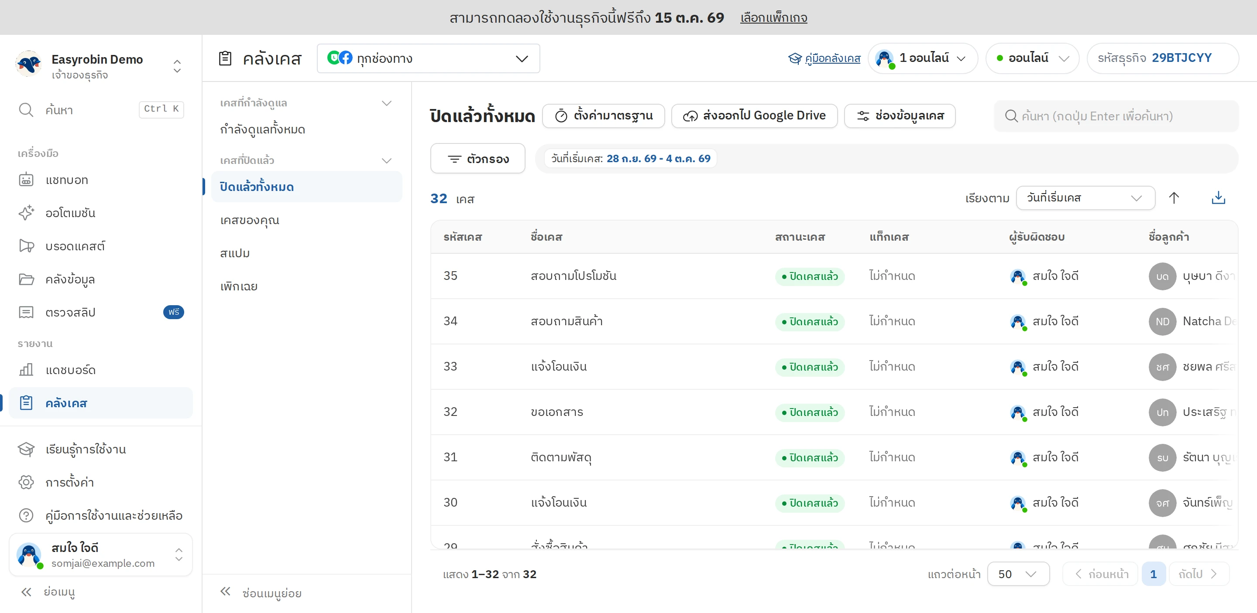The width and height of the screenshot is (1257, 613).
Task: Click the วันที่เริ่มเคส date filter chip
Action: click(x=630, y=158)
